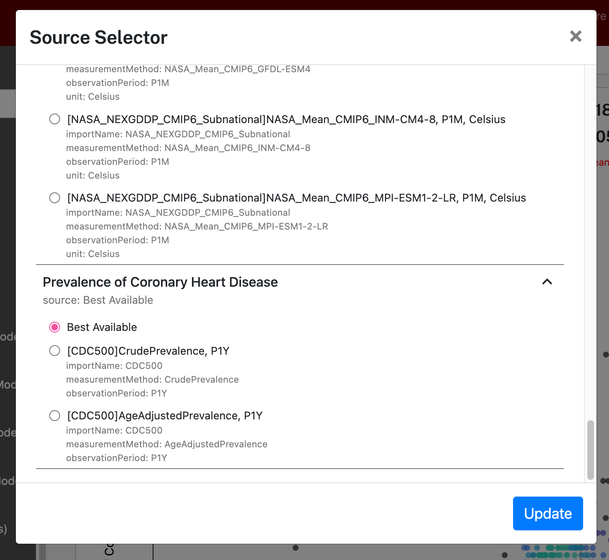609x560 pixels.
Task: Click the [CDC500]AgeAdjustedPrevalence, P1Y label
Action: pyautogui.click(x=165, y=416)
